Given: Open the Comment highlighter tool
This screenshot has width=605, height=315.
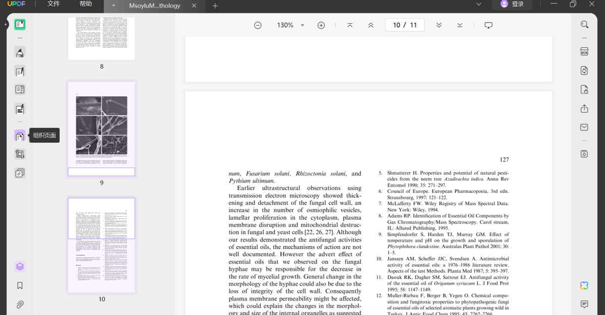Looking at the screenshot, I should point(20,52).
